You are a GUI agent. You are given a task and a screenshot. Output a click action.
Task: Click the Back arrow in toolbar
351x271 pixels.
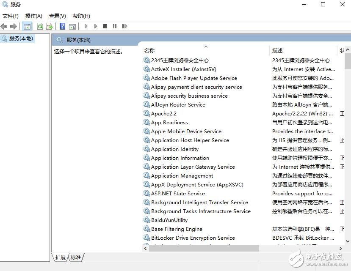tap(4, 27)
